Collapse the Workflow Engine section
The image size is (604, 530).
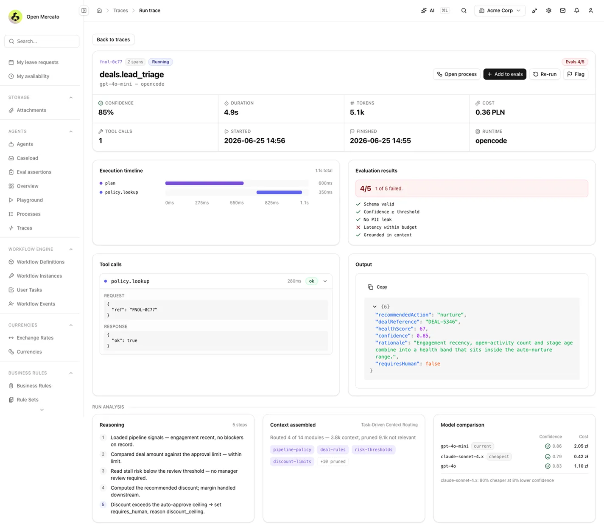[x=71, y=250]
